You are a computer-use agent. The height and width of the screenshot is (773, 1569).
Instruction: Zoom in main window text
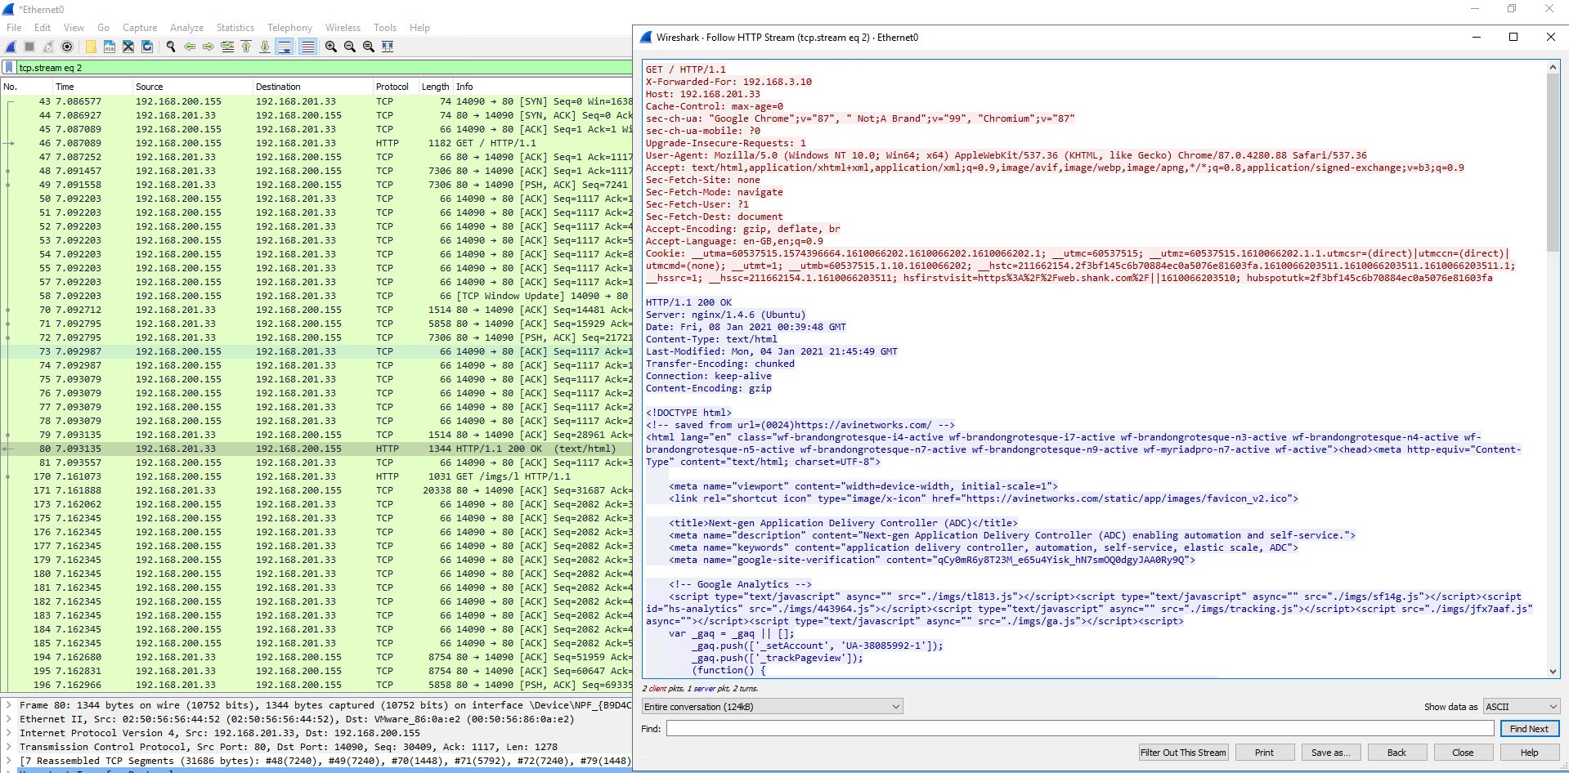tap(331, 47)
